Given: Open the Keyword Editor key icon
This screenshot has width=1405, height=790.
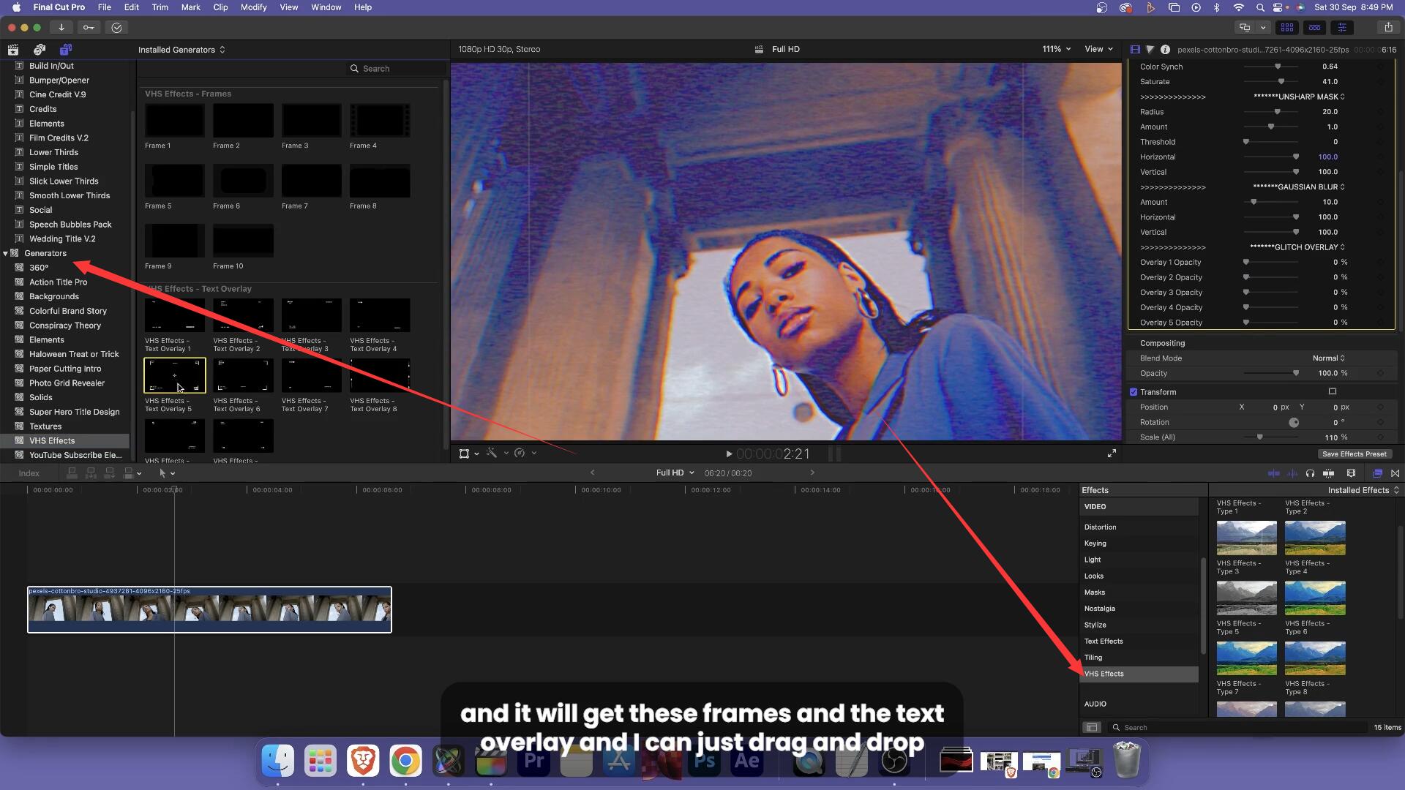Looking at the screenshot, I should tap(89, 28).
